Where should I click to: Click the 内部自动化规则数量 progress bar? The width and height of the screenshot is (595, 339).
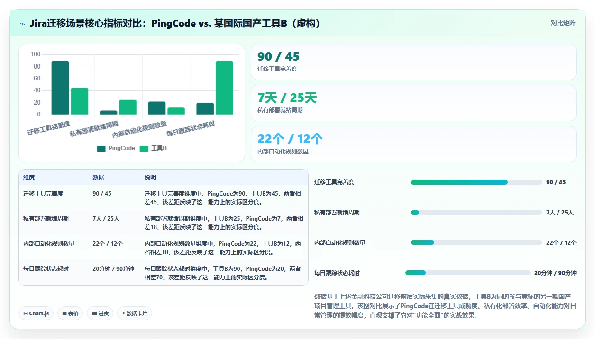point(476,243)
